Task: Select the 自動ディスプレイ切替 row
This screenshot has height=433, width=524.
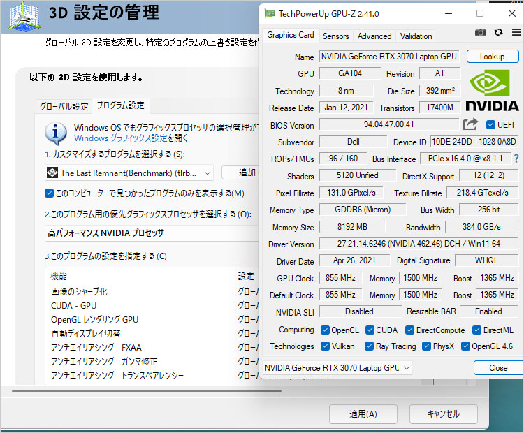Action: click(152, 333)
